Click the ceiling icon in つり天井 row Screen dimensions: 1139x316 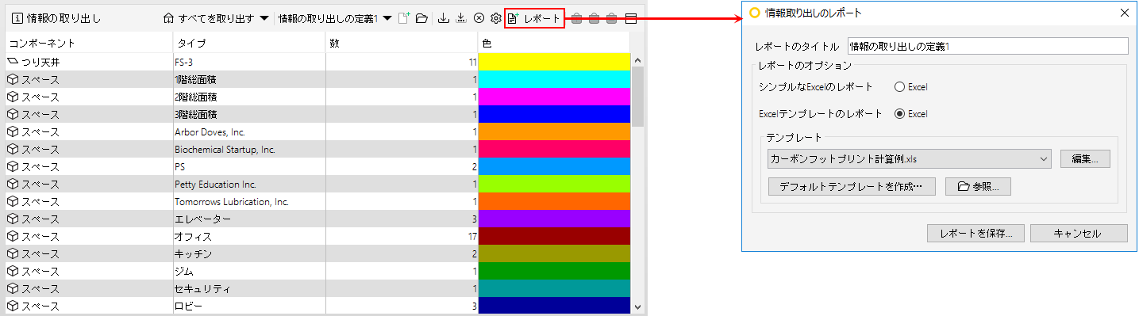point(13,62)
